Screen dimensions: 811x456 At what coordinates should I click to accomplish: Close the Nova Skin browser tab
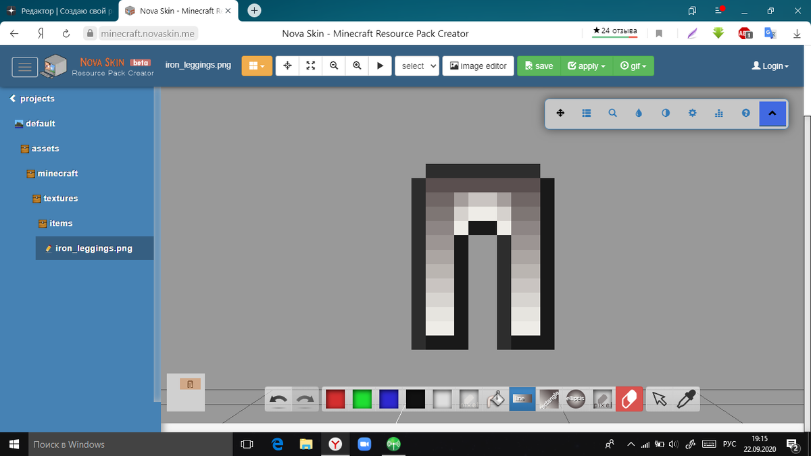(x=228, y=11)
